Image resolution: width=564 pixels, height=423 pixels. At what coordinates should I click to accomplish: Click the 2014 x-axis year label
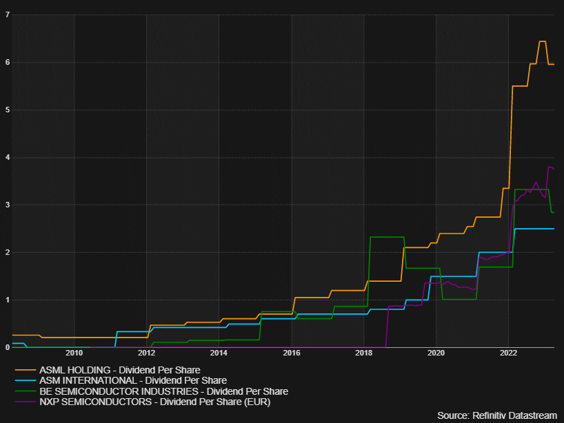[x=219, y=353]
